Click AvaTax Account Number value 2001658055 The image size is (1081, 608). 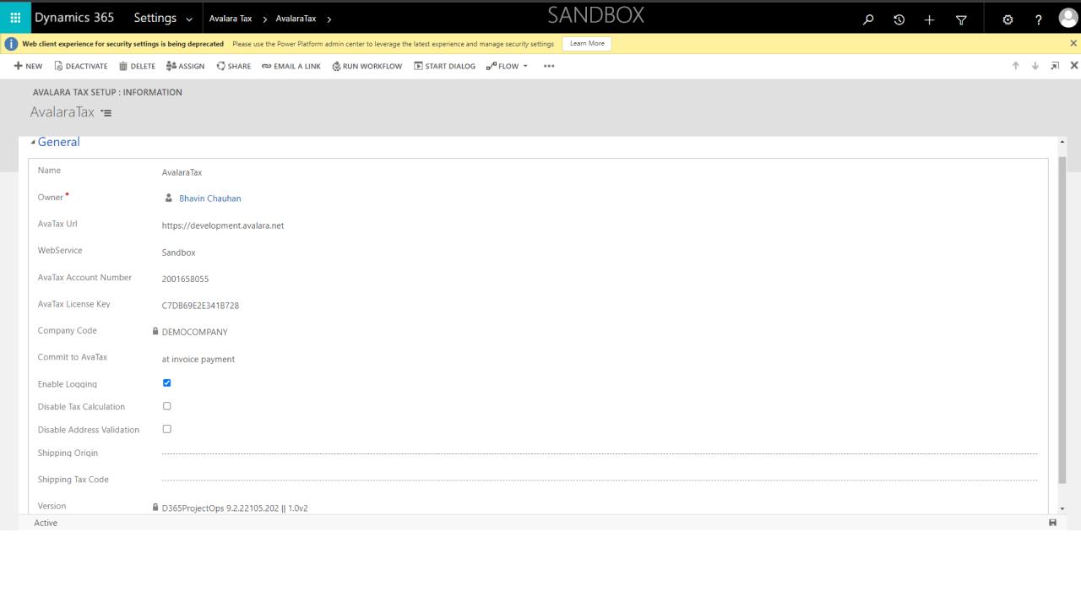pos(185,279)
